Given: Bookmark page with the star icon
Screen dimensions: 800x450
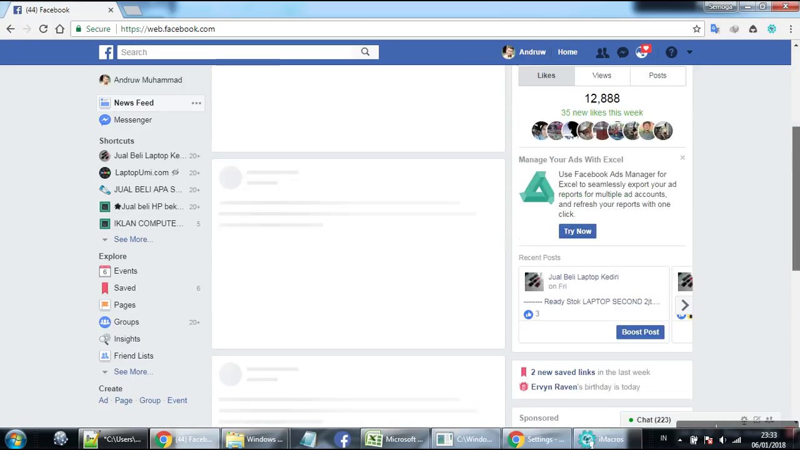Looking at the screenshot, I should pyautogui.click(x=696, y=29).
